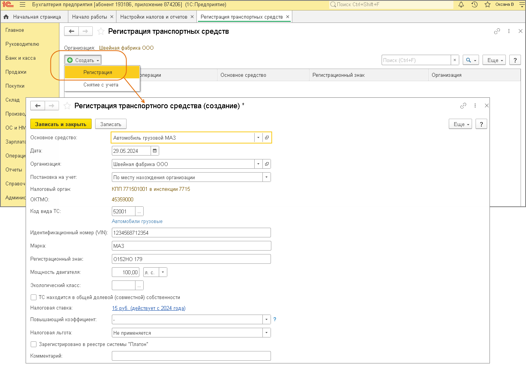Open the ОКТМО 45359000 link

point(123,200)
